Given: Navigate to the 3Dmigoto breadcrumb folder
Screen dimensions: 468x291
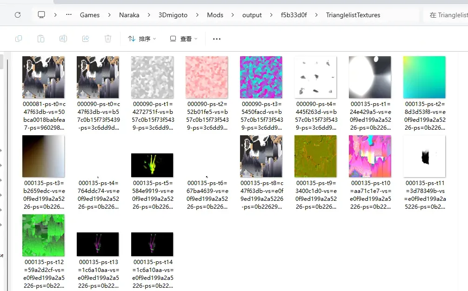Looking at the screenshot, I should tap(173, 14).
